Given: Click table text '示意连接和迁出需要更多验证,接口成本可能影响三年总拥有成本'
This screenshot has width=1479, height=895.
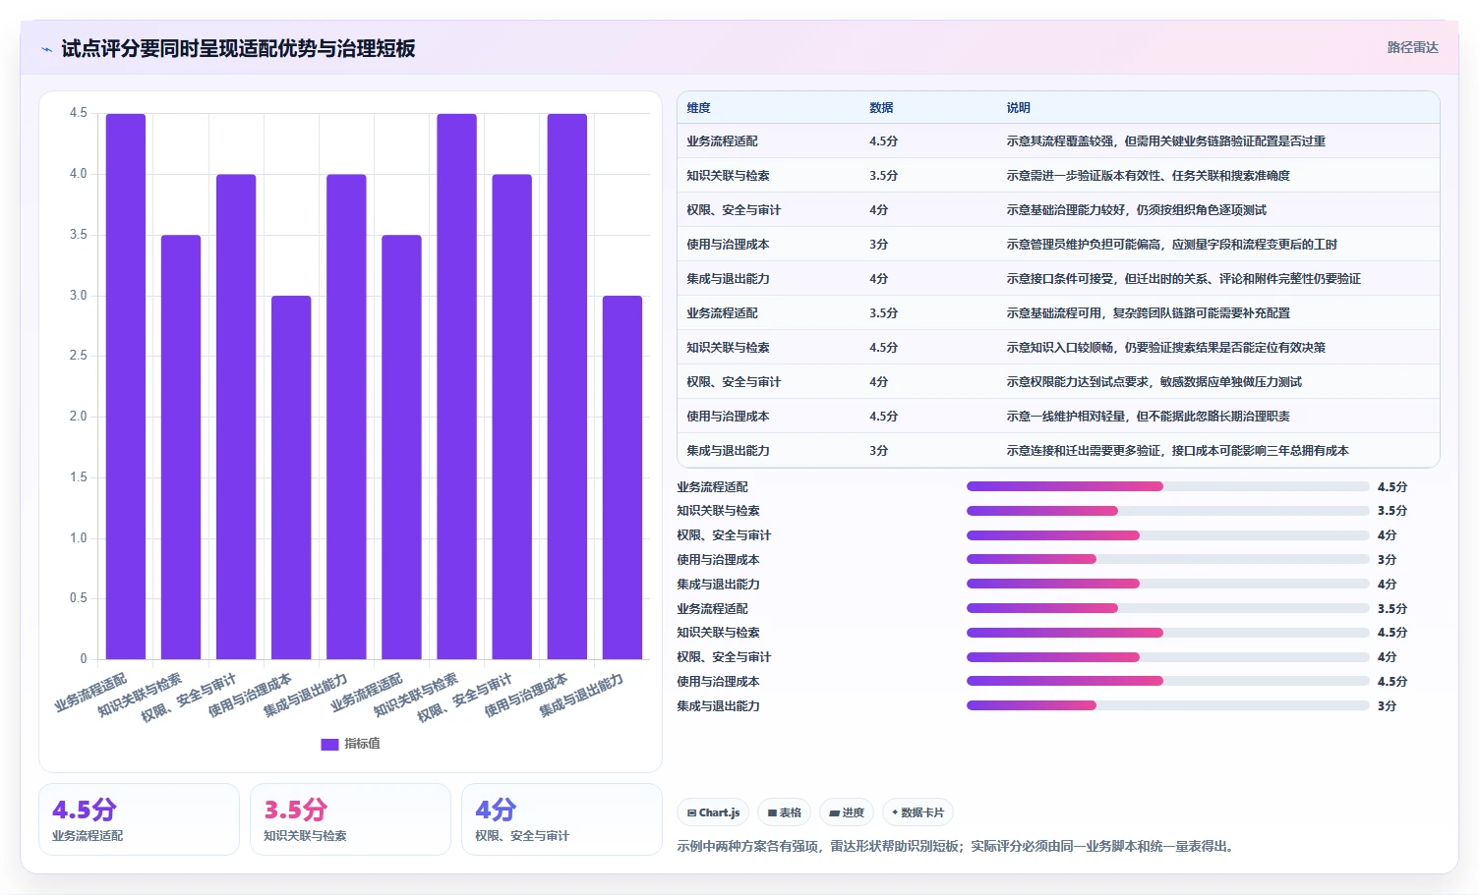Looking at the screenshot, I should pyautogui.click(x=1177, y=451).
